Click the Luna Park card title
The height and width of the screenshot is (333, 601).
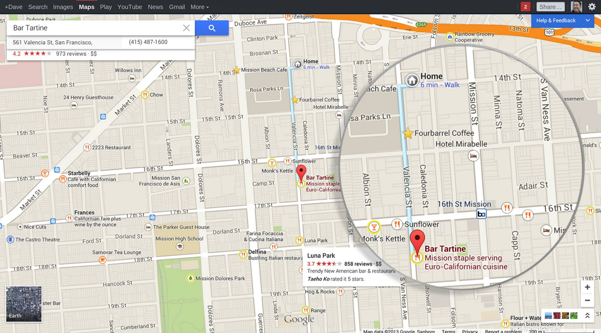point(321,256)
